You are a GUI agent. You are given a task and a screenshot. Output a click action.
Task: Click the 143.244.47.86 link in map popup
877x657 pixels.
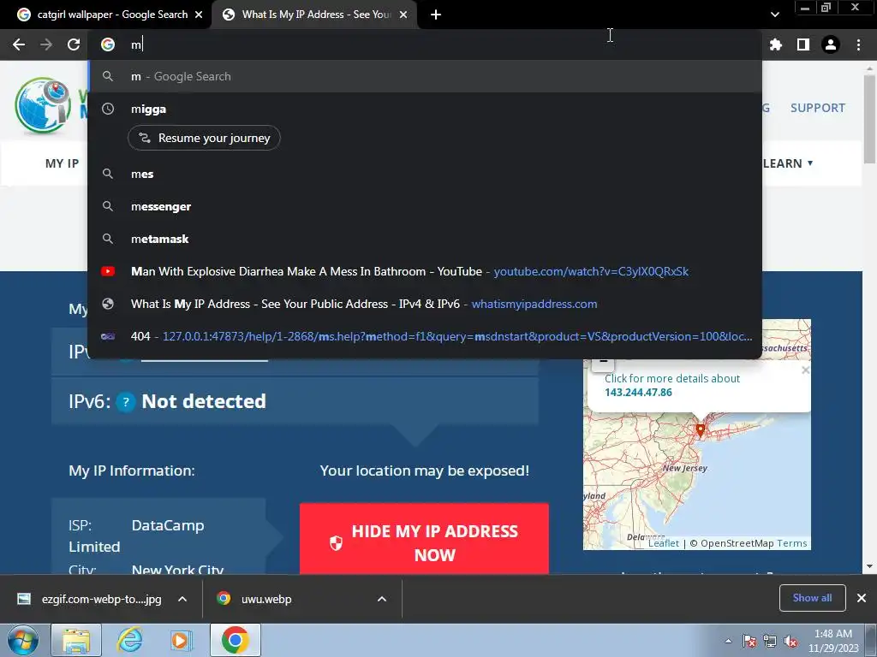pyautogui.click(x=638, y=392)
